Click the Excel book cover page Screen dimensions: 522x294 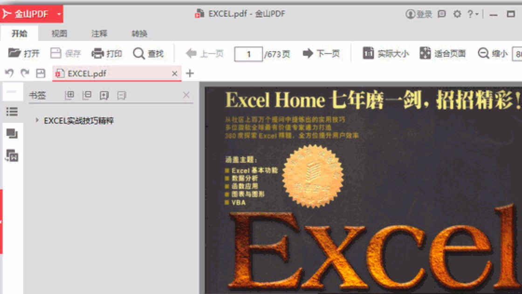pyautogui.click(x=363, y=190)
